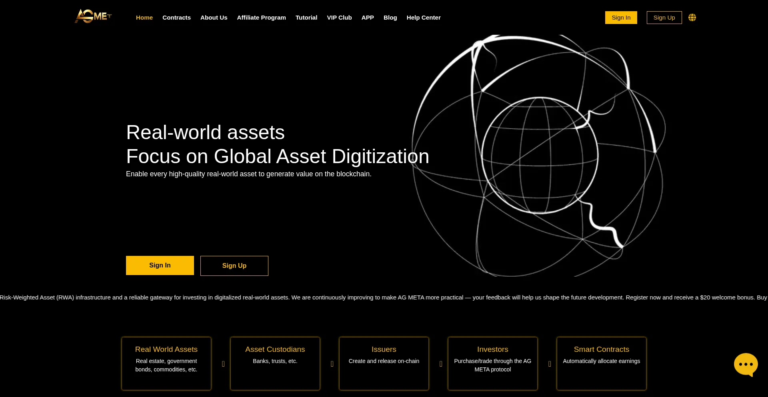
Task: Open the APP menu link
Action: tap(367, 18)
